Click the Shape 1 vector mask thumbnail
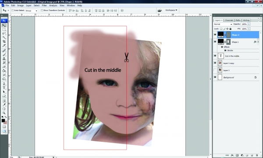Image resolution: width=263 pixels, height=158 pixels. pyautogui.click(x=228, y=42)
